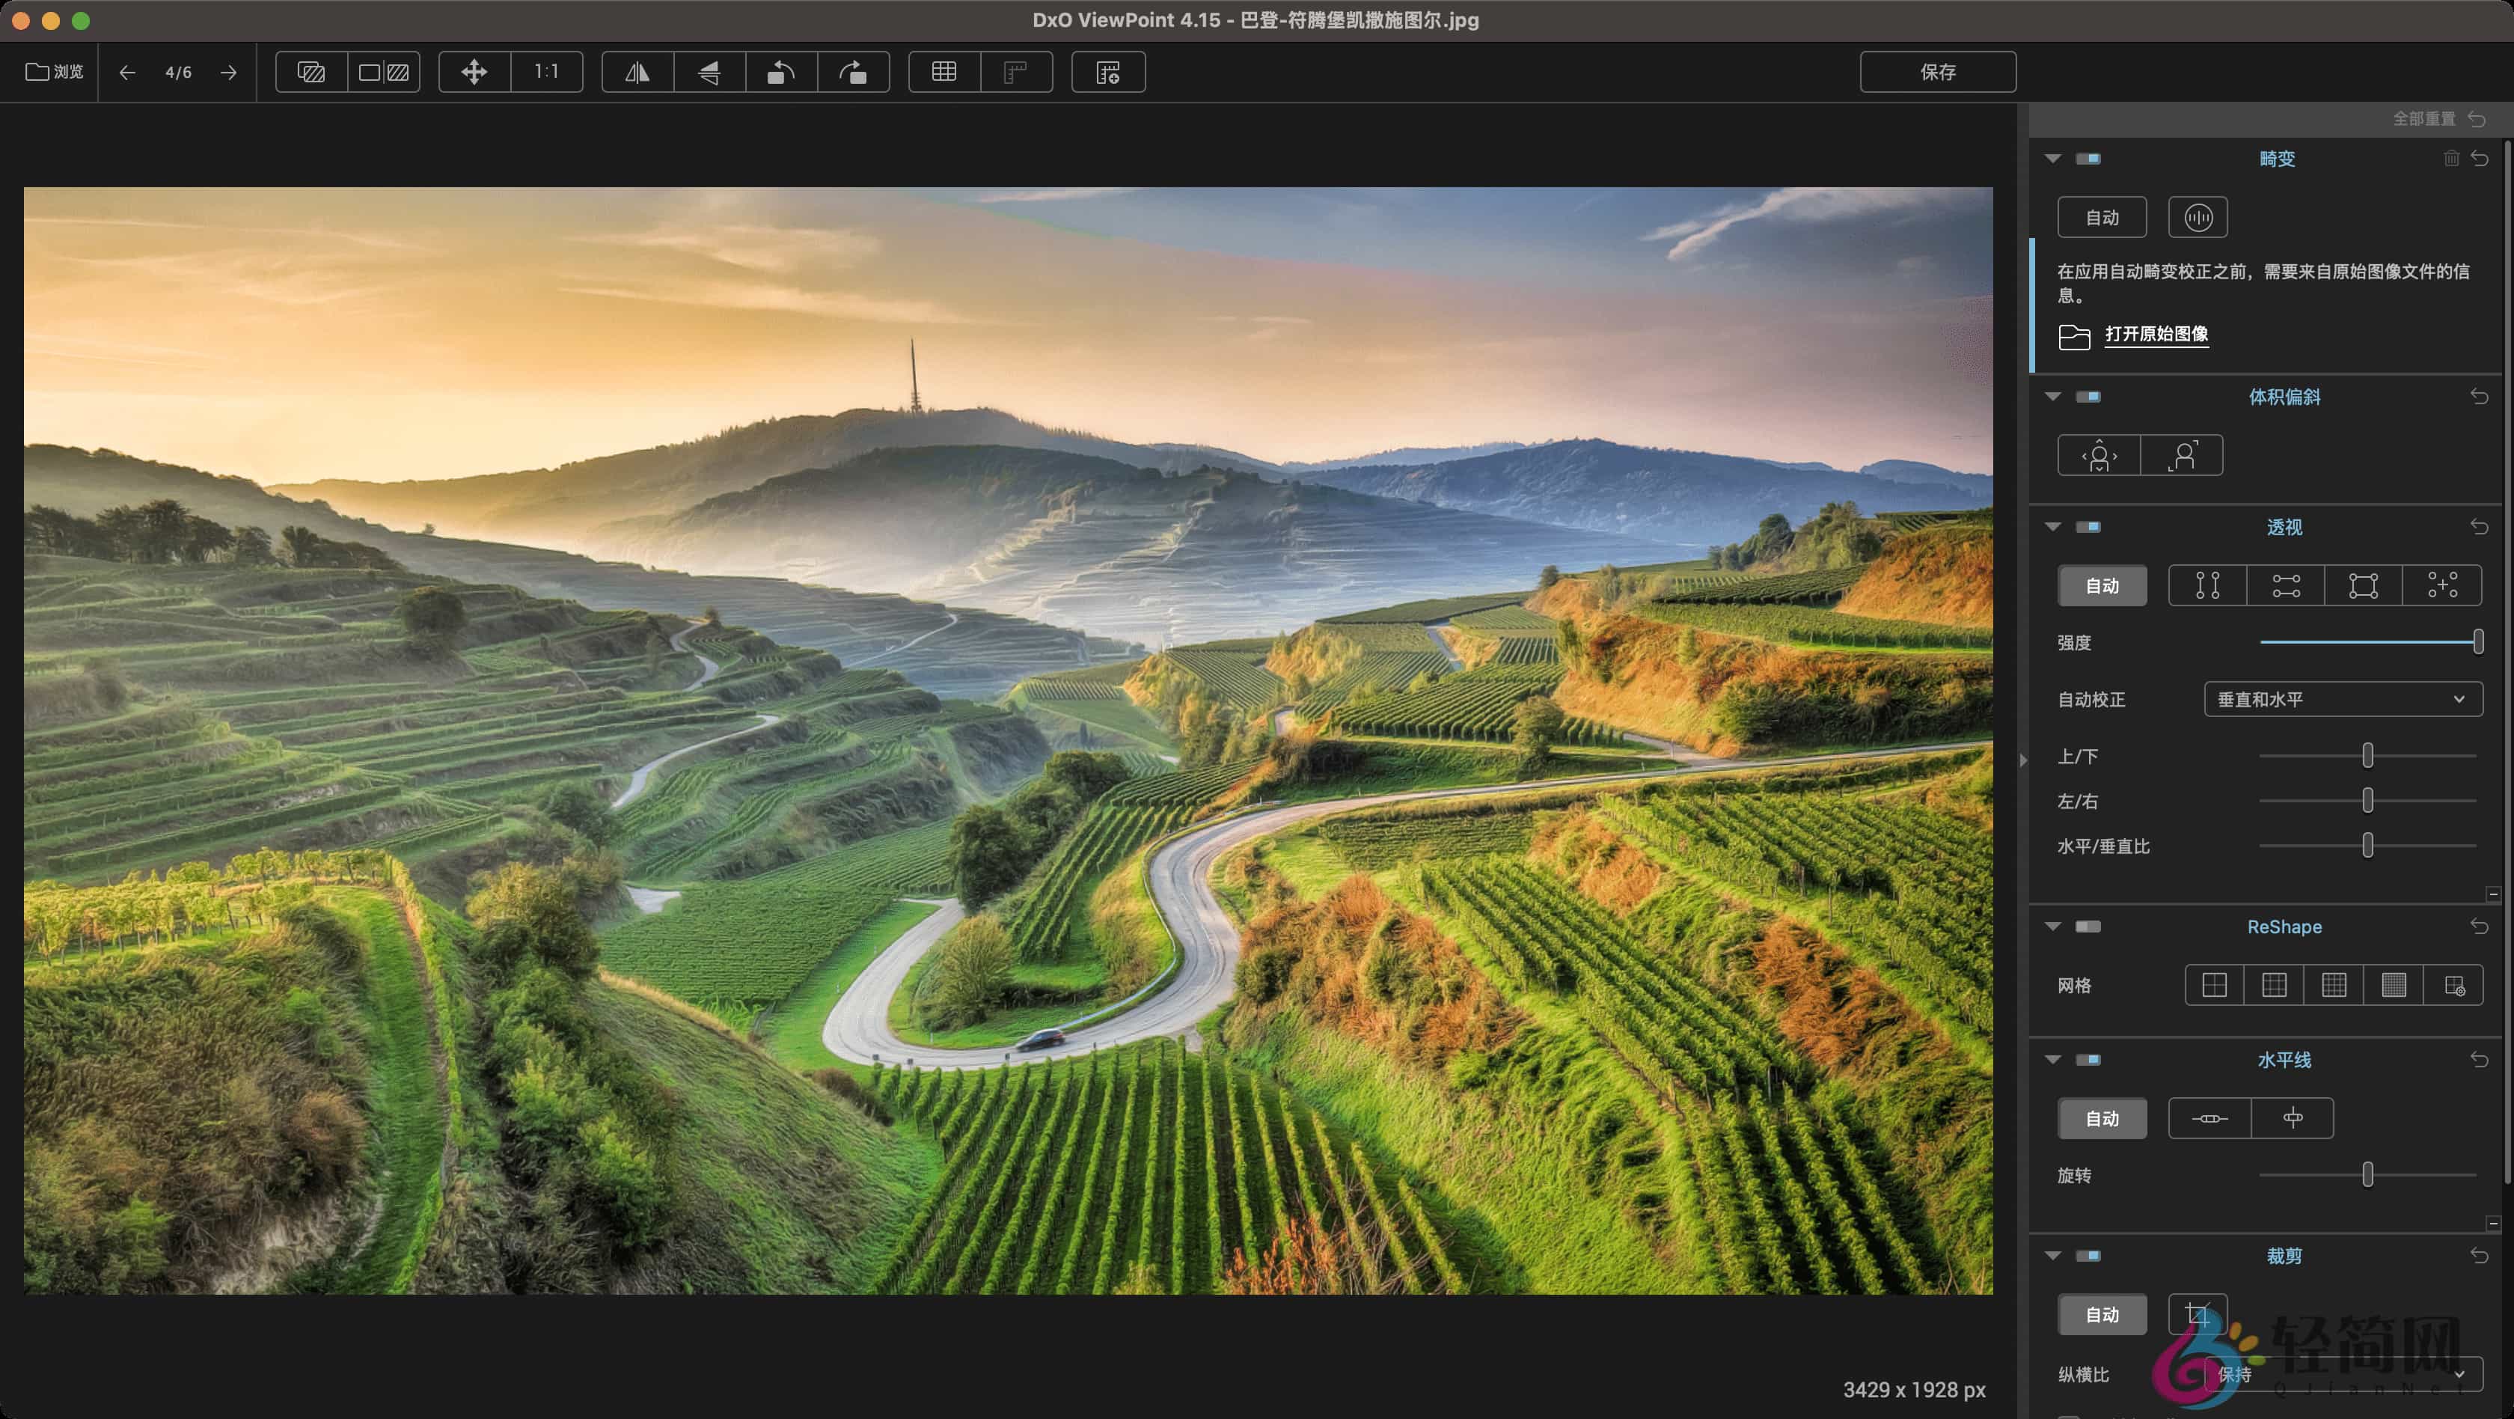Rotate the image clockwise
The image size is (2514, 1419).
point(853,71)
